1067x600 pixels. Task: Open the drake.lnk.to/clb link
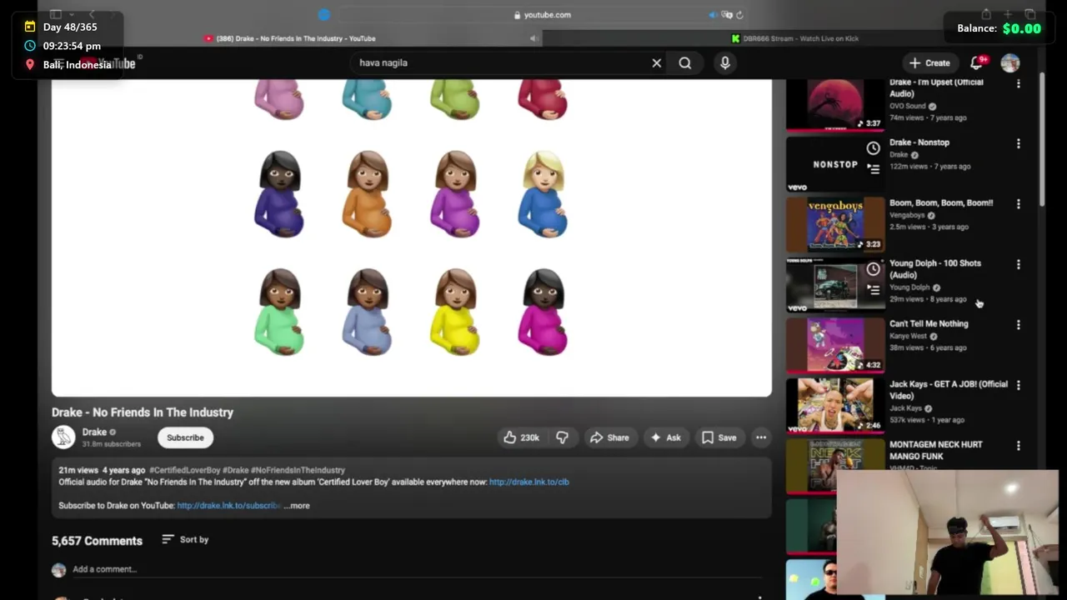tap(528, 482)
